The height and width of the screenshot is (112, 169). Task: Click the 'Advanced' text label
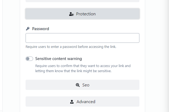click(86, 102)
